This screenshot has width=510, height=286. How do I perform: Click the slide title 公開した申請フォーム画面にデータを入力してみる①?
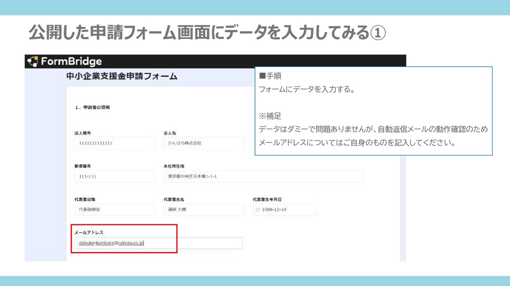tap(207, 32)
